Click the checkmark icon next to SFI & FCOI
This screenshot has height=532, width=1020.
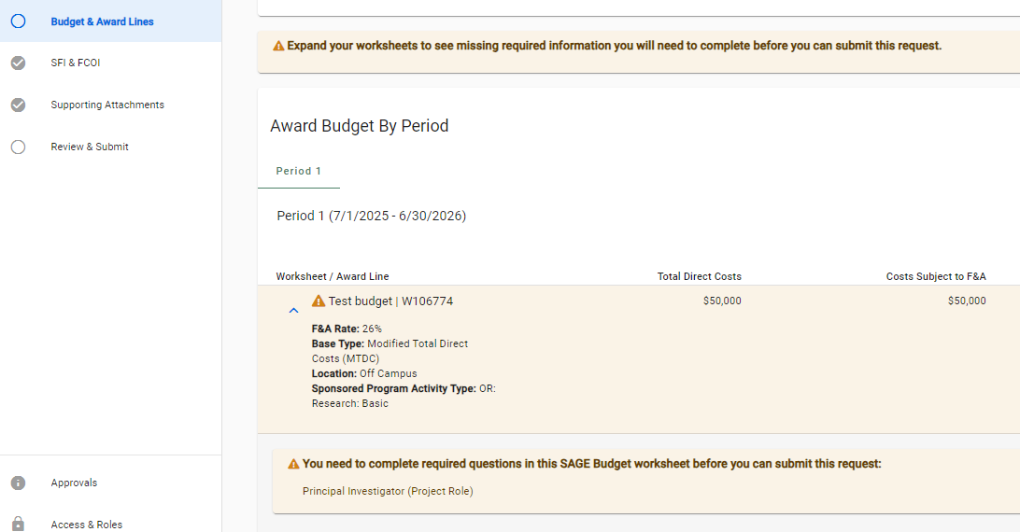(18, 63)
